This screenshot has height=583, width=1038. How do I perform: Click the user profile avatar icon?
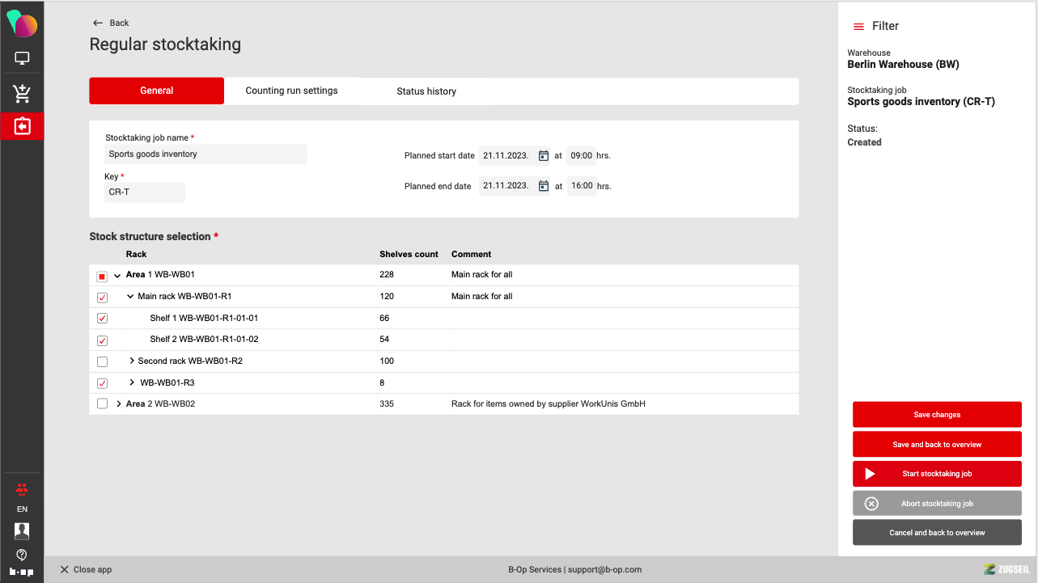[22, 530]
